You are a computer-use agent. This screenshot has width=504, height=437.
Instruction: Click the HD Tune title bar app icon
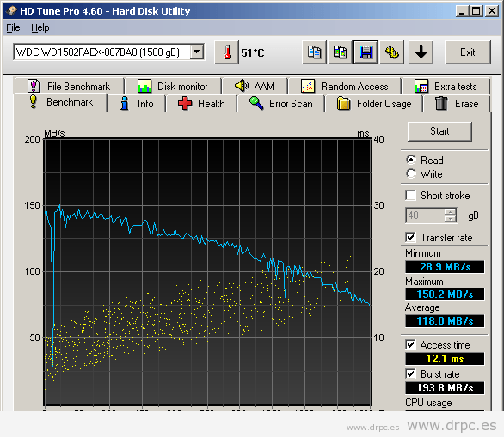coord(11,11)
